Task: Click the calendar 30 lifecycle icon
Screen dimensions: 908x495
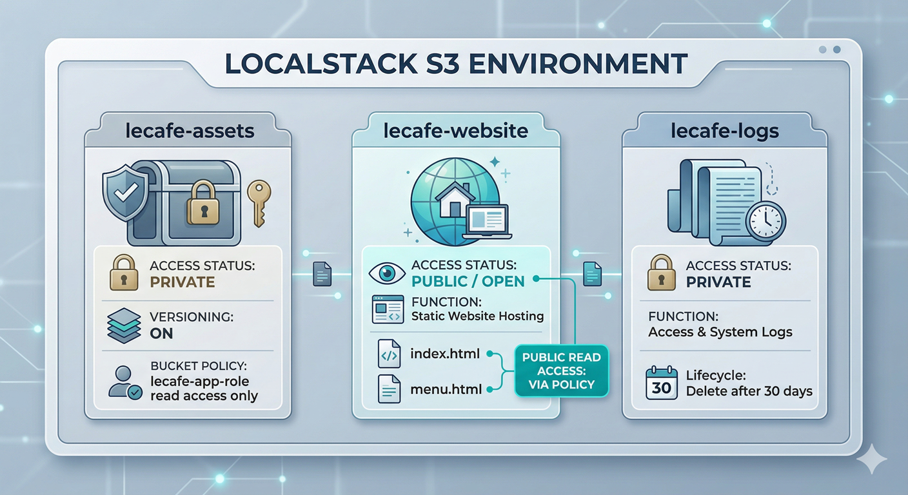Action: pos(662,383)
